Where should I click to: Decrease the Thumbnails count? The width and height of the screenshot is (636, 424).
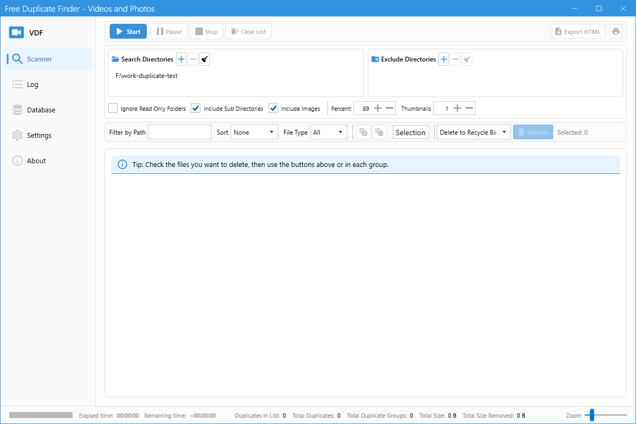pos(470,109)
